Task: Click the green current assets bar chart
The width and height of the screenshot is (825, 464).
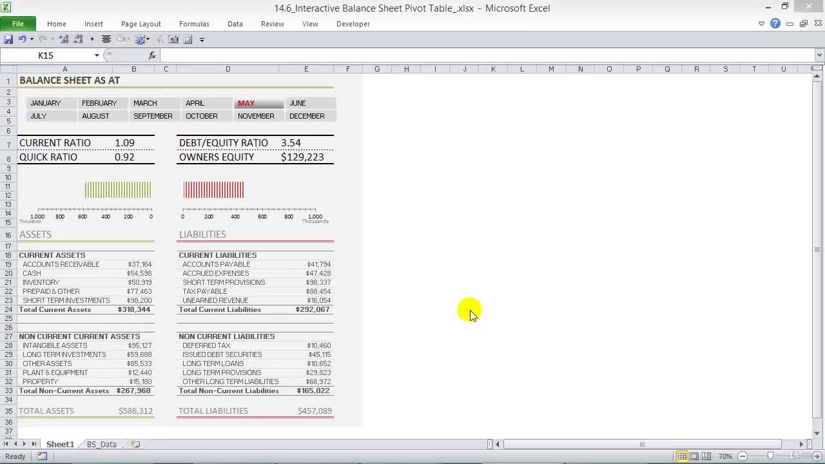Action: 118,189
